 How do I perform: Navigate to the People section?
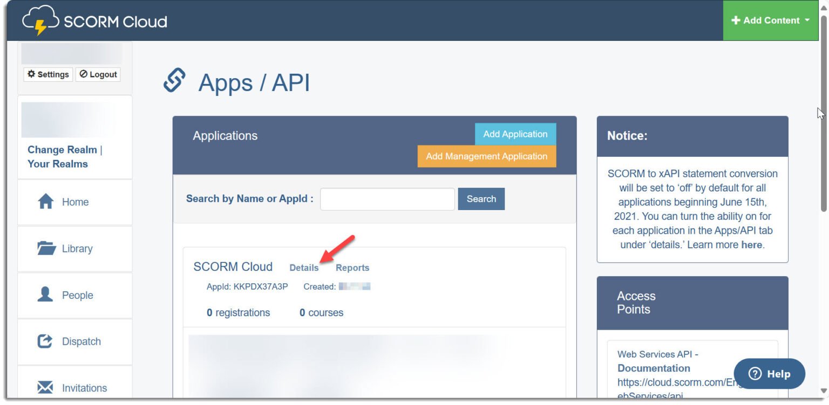point(77,295)
